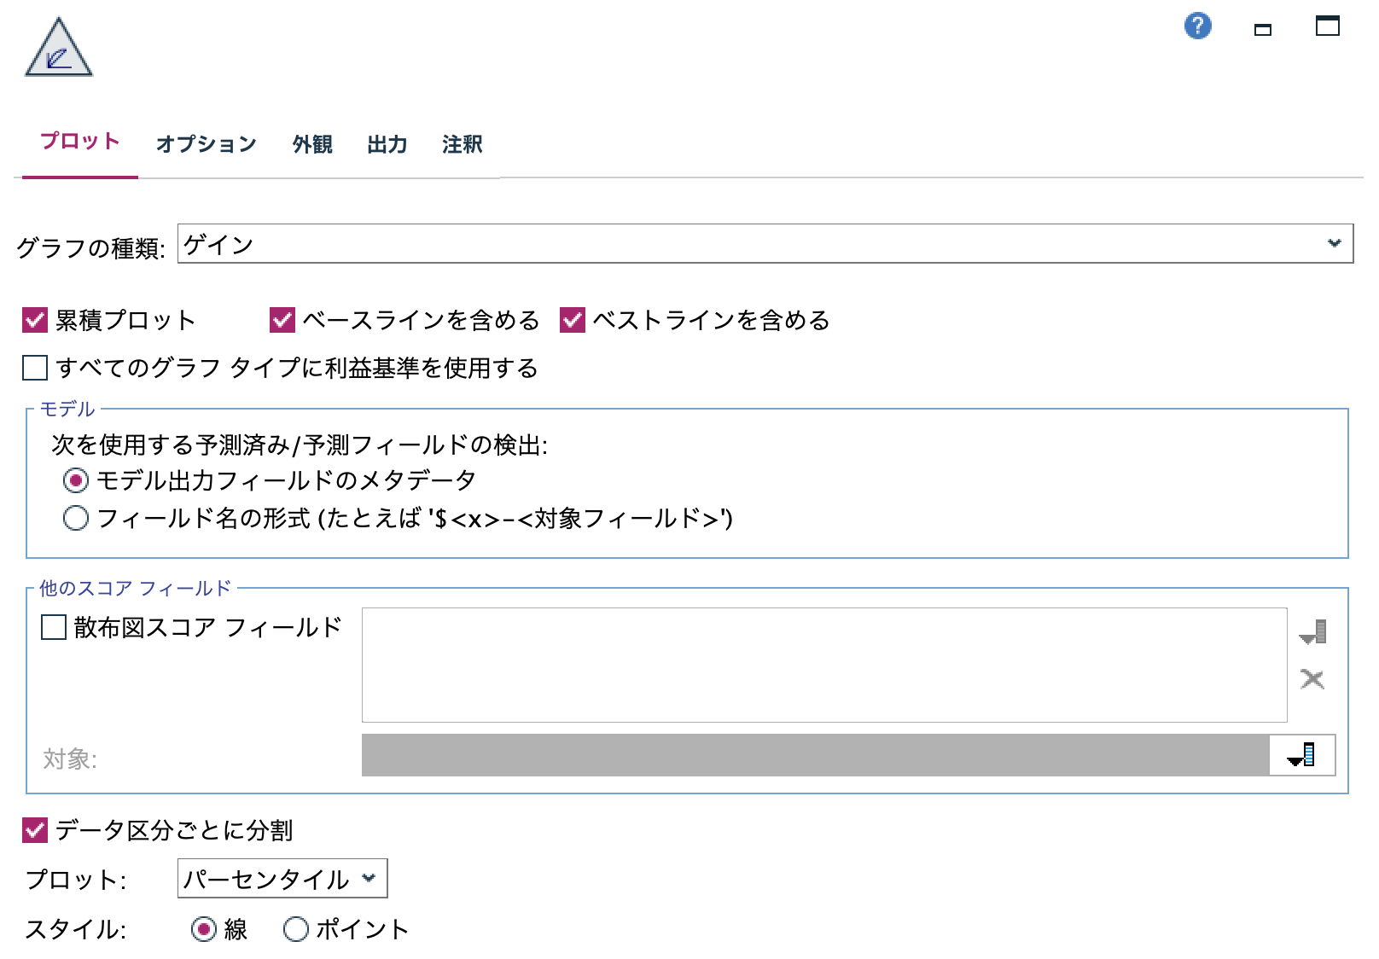The width and height of the screenshot is (1379, 959).
Task: Go to the 出力 tab
Action: [387, 144]
